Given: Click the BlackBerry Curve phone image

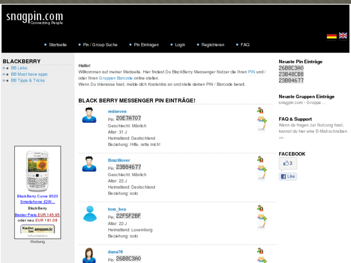Looking at the screenshot, I should pos(38,171).
